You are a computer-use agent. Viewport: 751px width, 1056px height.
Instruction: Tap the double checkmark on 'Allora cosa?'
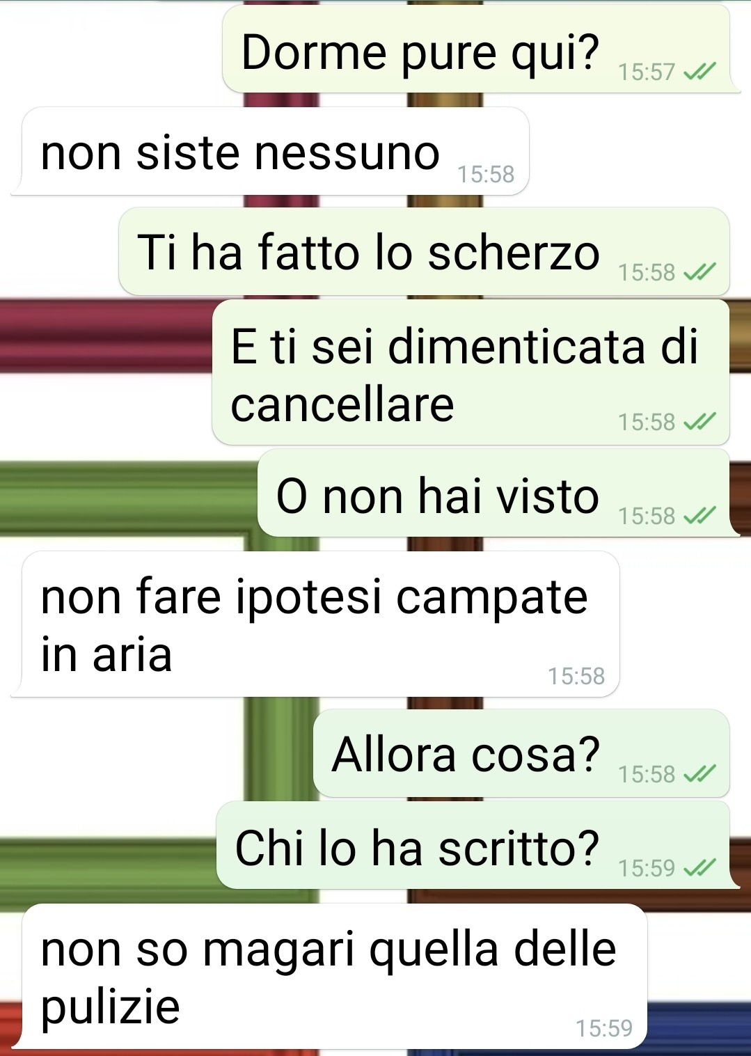coord(699,774)
